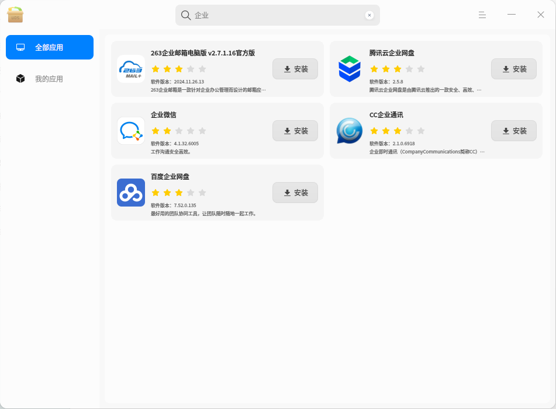The image size is (556, 409).
Task: Click the search magnifier icon
Action: (x=186, y=15)
